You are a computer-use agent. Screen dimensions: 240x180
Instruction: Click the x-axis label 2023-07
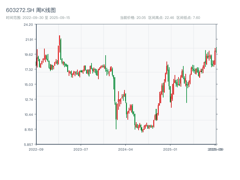81,149
